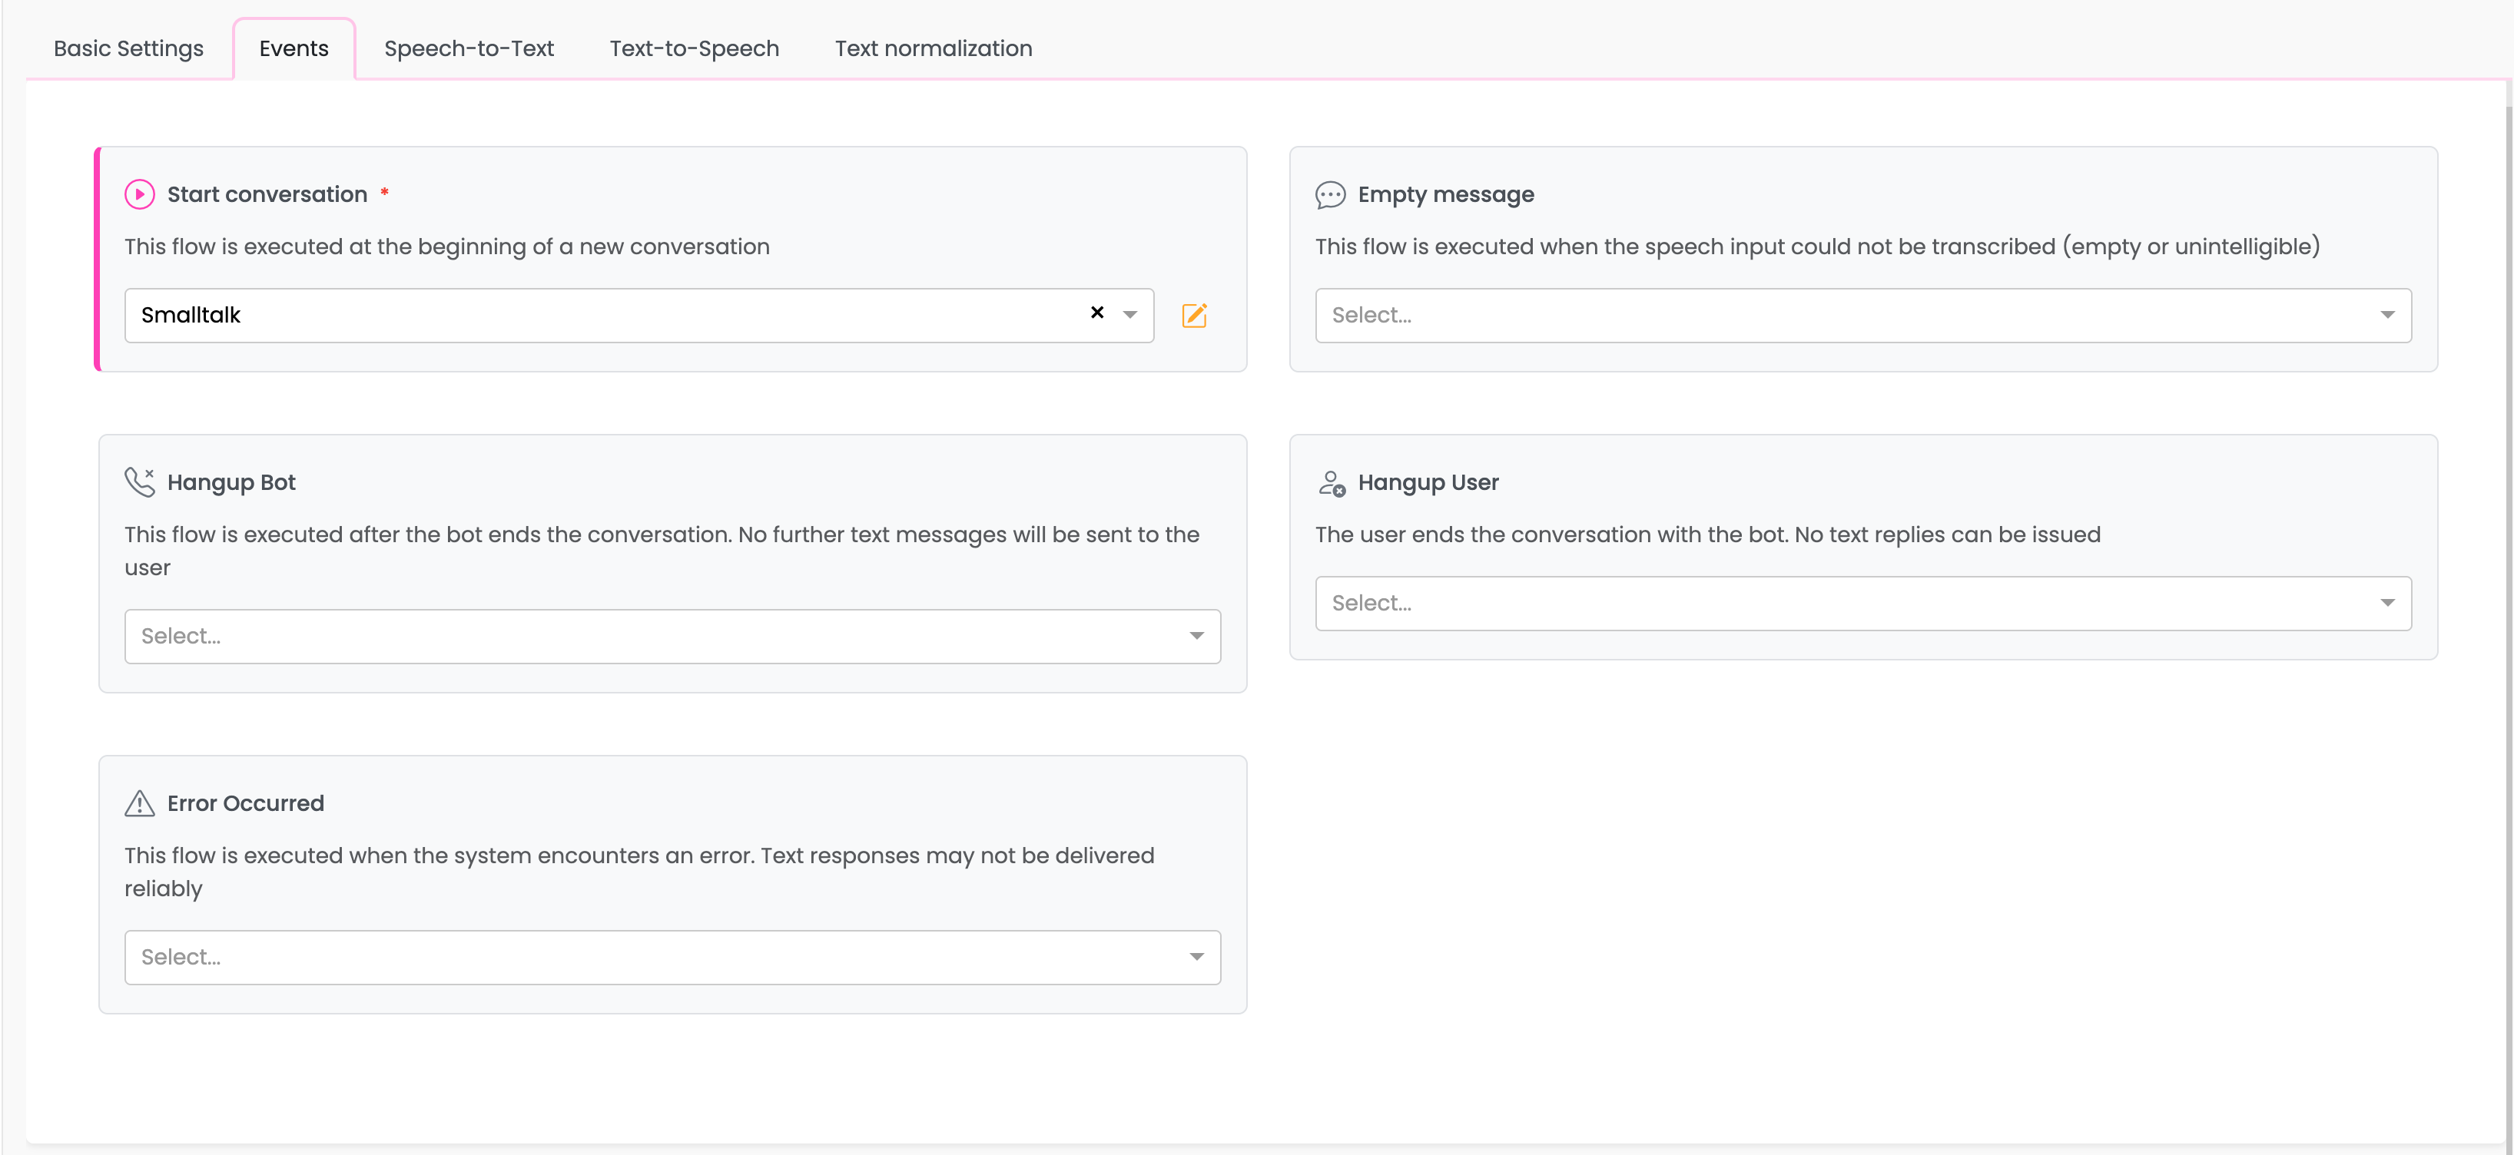
Task: Click the Hangup Bot heading text
Action: 231,482
